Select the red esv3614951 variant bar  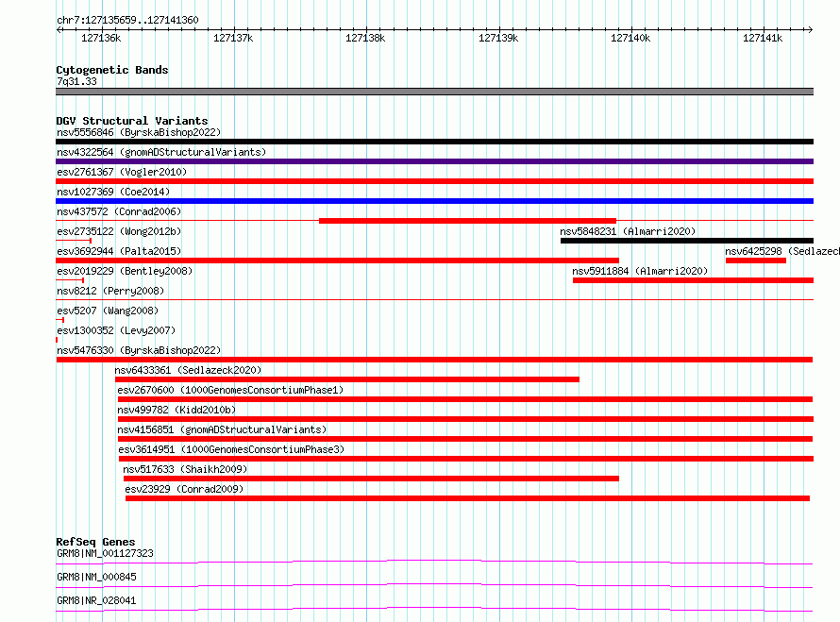click(x=466, y=459)
